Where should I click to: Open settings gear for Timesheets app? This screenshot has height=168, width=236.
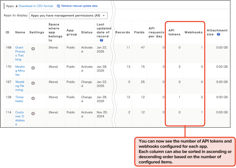[x=33, y=99]
